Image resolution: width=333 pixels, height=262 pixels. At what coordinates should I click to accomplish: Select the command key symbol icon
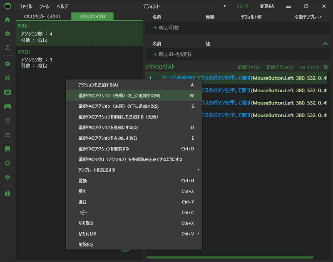pos(7,78)
